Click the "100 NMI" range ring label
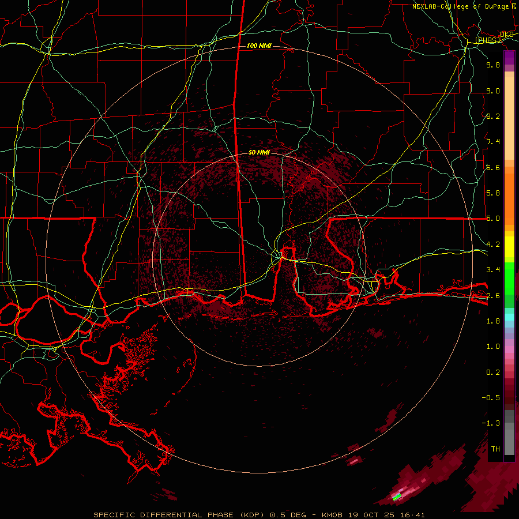Screen dimensions: 519x519 click(x=259, y=46)
